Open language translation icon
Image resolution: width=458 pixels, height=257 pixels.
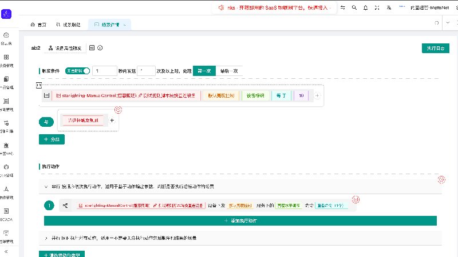coord(389,7)
